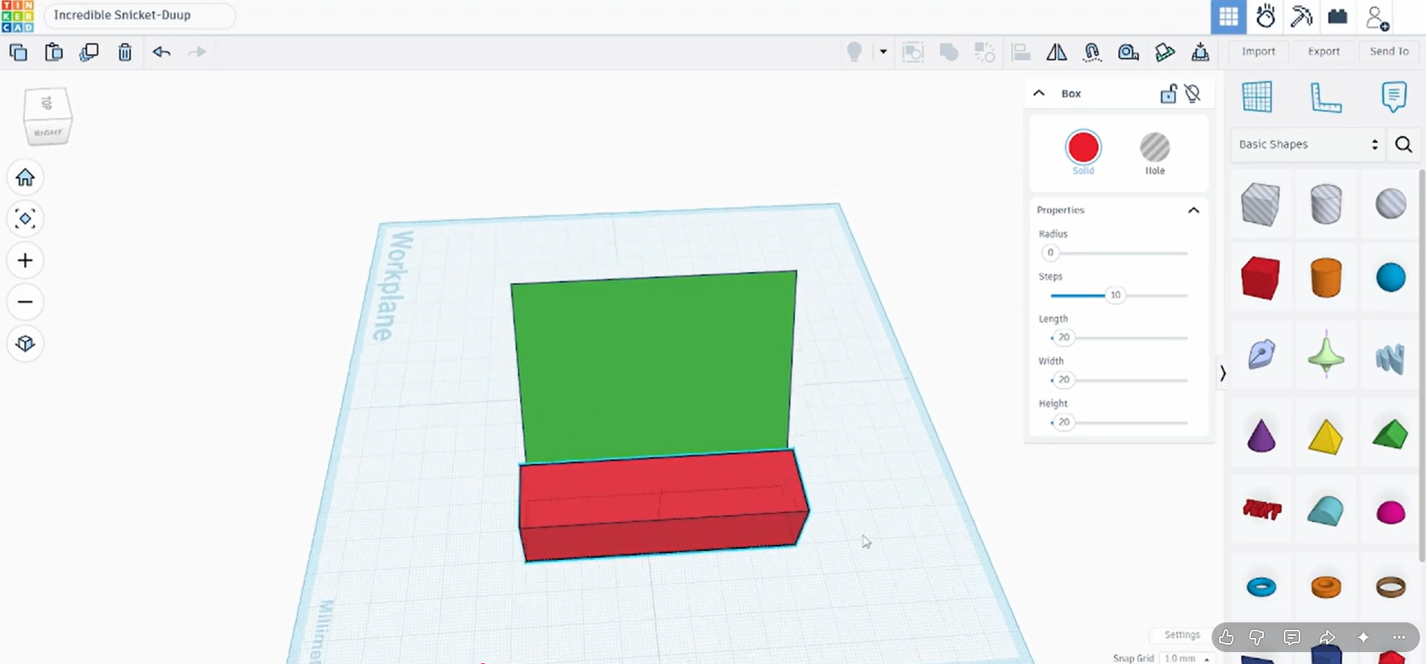This screenshot has width=1426, height=664.
Task: Click the Duplicate and repeat icon
Action: point(89,52)
